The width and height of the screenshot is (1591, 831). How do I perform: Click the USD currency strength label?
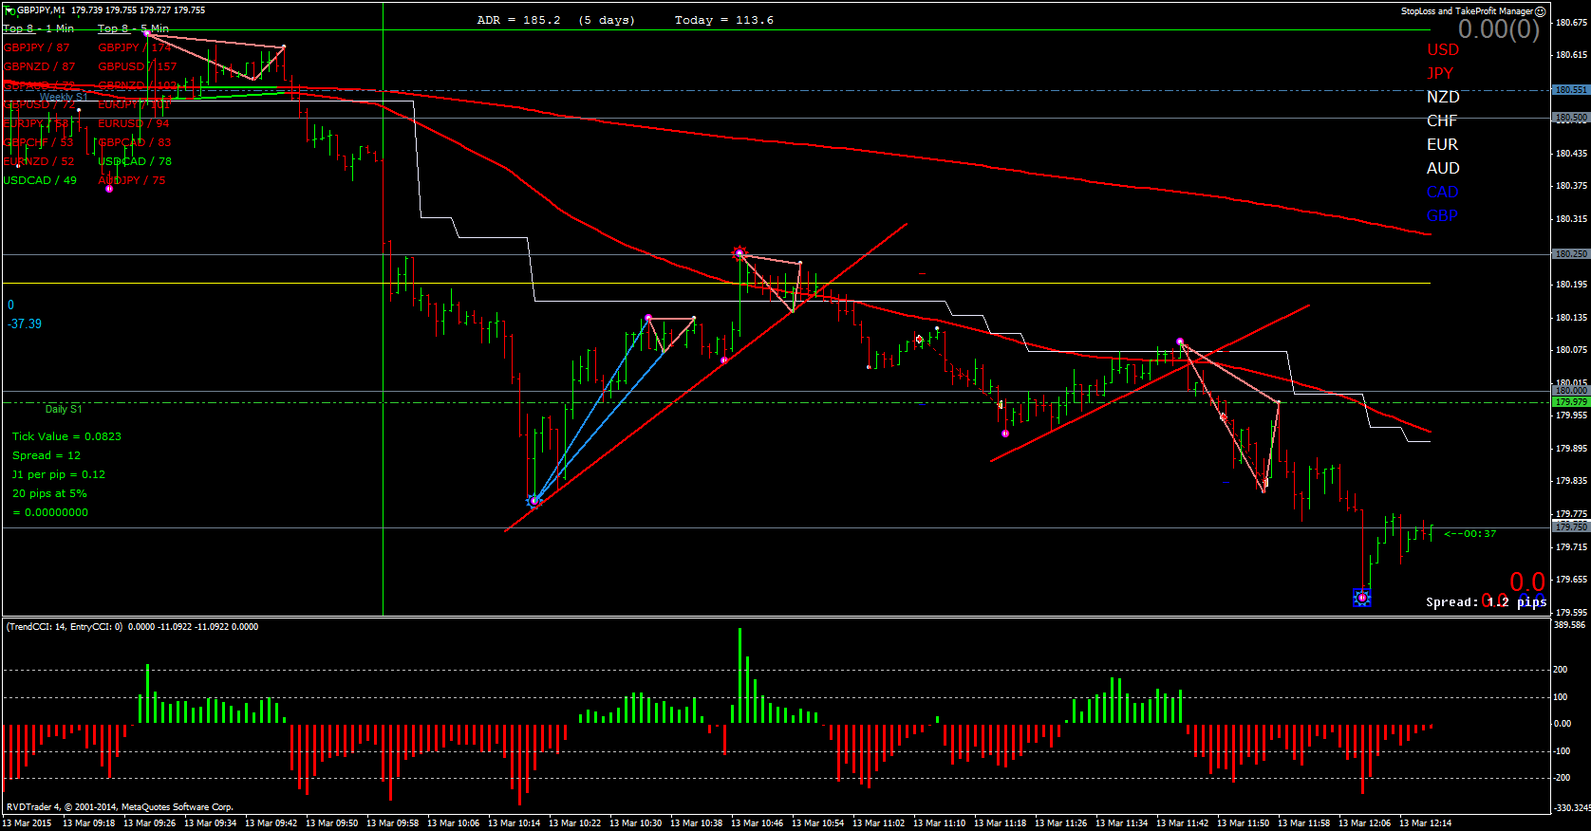pyautogui.click(x=1443, y=50)
